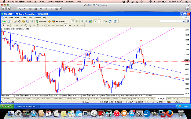The width and height of the screenshot is (191, 119).
Task: Click the New Order button
Action: (x=41, y=21)
